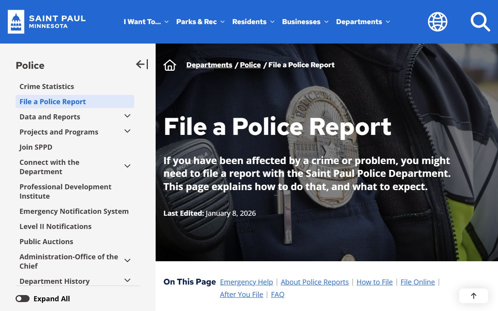Click the On This Page label
The width and height of the screenshot is (498, 311).
tap(189, 282)
